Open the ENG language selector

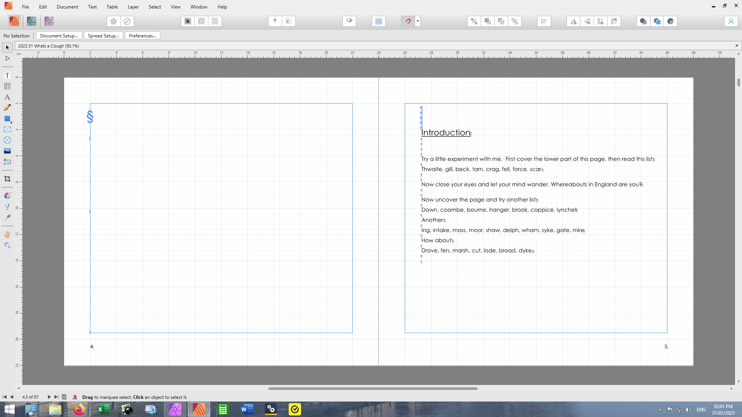tap(701, 409)
